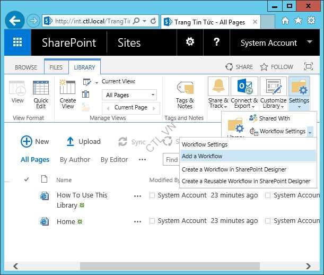Screen dimensions: 324x275
Task: Click the Help question mark icon
Action: (x=216, y=42)
